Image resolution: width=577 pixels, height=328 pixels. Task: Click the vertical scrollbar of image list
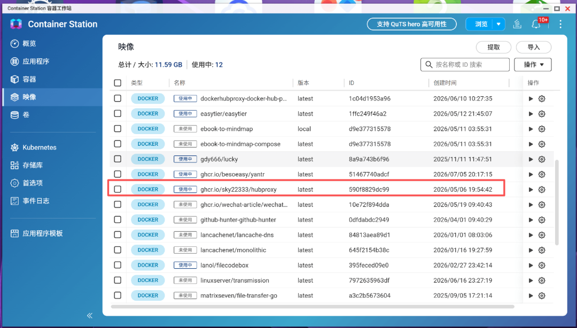pyautogui.click(x=557, y=202)
